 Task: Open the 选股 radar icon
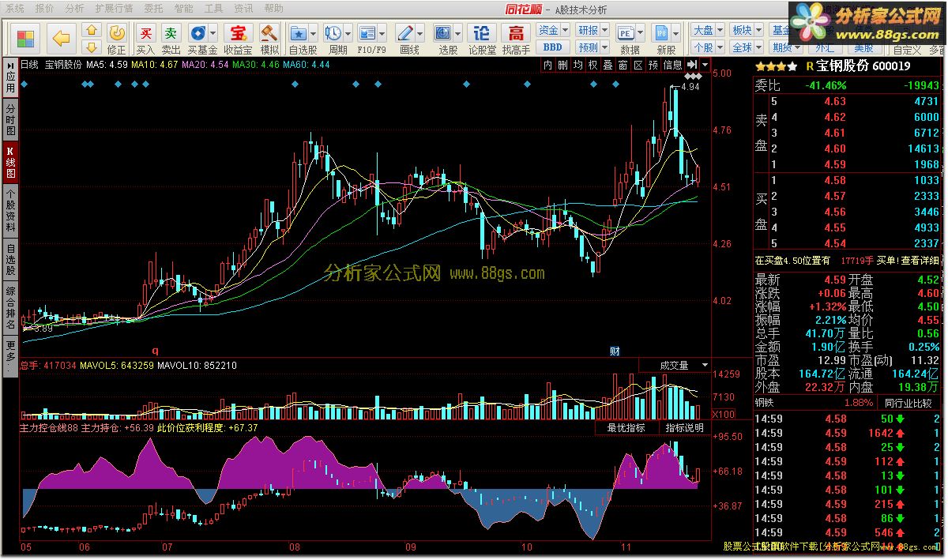[443, 32]
